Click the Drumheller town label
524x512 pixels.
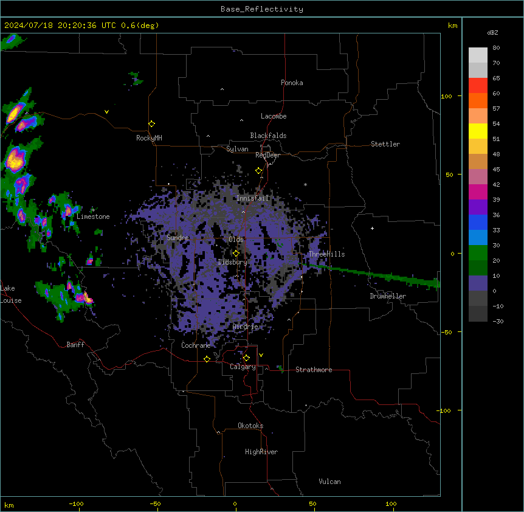388,296
